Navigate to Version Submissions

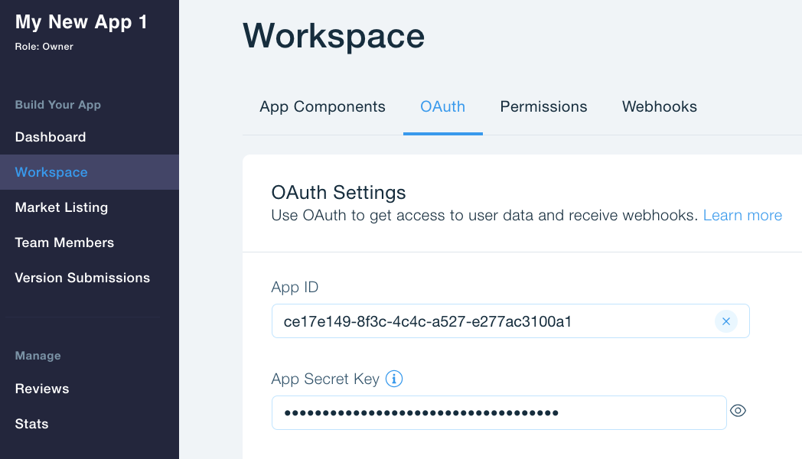click(x=83, y=278)
